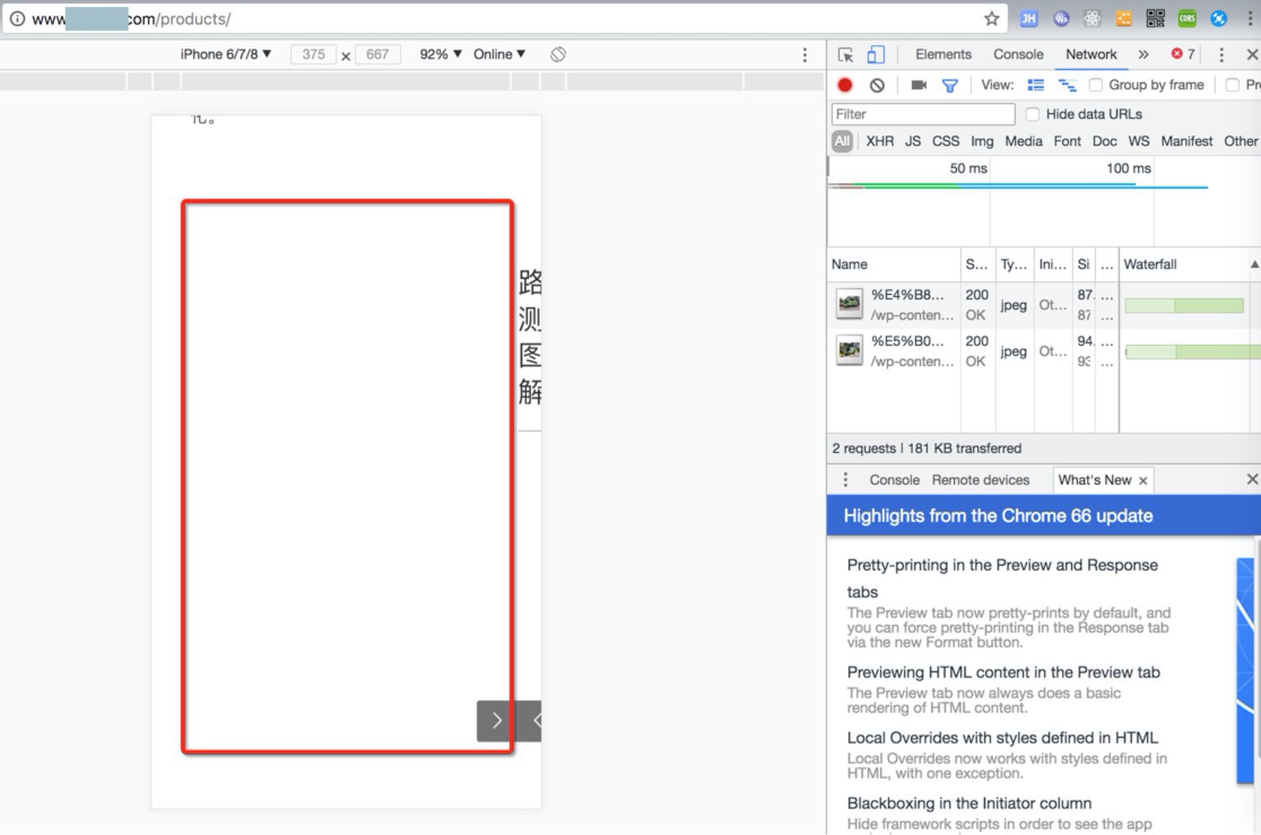Filter requests by JS
Image resolution: width=1261 pixels, height=835 pixels.
pos(913,141)
